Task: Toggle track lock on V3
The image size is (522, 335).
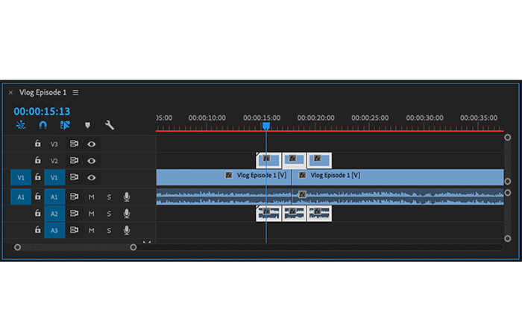Action: tap(37, 144)
